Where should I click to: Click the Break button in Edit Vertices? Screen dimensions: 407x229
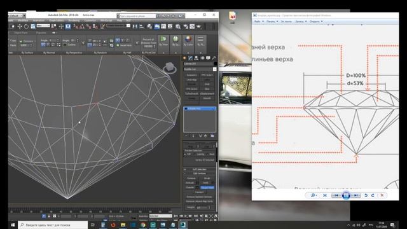[207, 178]
